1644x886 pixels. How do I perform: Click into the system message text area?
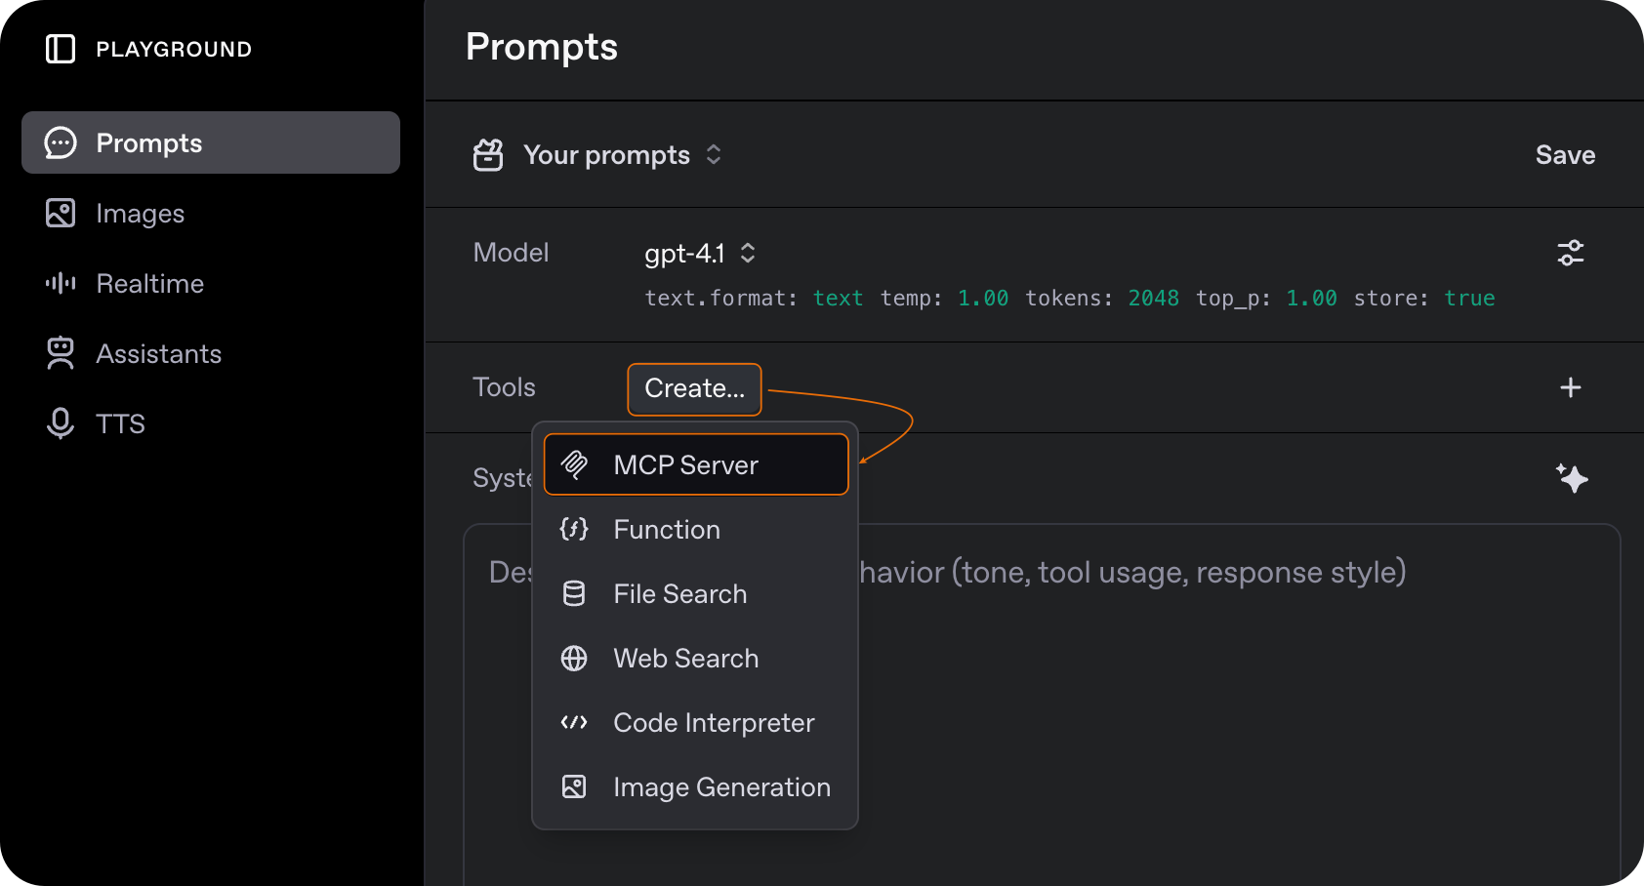[x=1043, y=705]
